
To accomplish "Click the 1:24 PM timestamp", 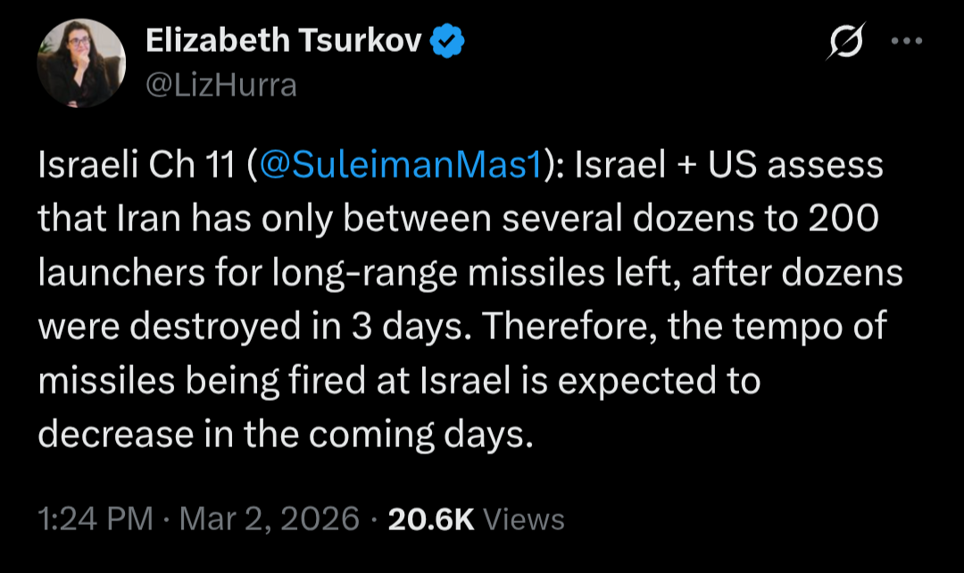I will (x=96, y=519).
